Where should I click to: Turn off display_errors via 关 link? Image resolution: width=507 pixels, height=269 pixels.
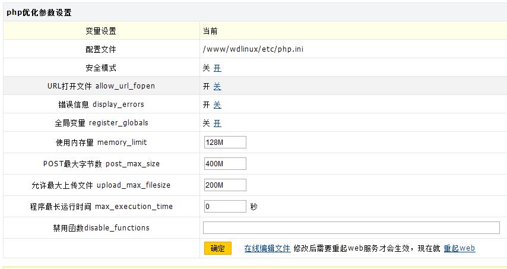click(x=217, y=105)
